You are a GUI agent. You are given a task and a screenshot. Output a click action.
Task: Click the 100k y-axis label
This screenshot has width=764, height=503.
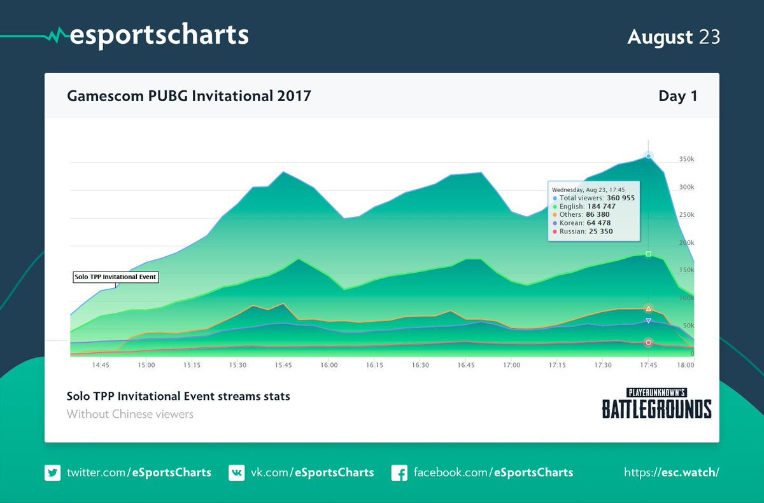pos(687,298)
